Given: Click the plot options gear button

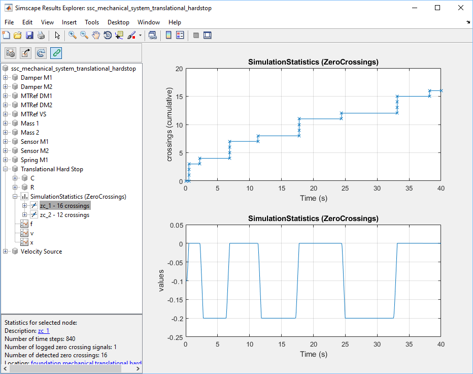Looking at the screenshot, I should [x=11, y=52].
